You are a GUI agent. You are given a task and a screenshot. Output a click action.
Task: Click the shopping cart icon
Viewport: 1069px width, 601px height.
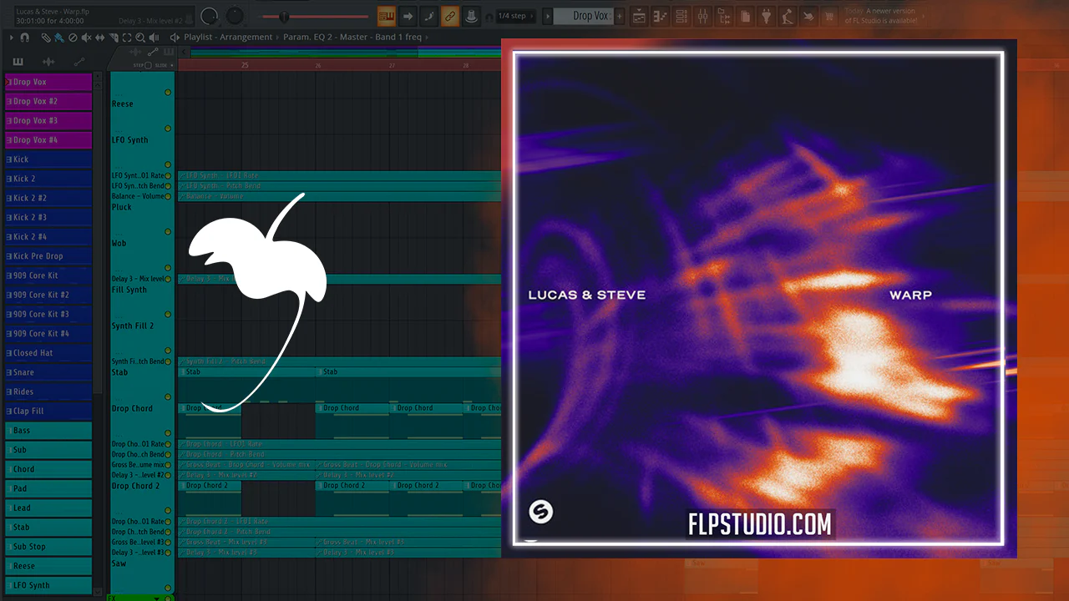click(829, 16)
